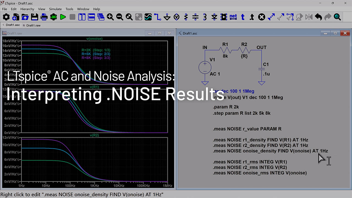
Task: Save the schematic with floppy icon
Action: pos(34,17)
